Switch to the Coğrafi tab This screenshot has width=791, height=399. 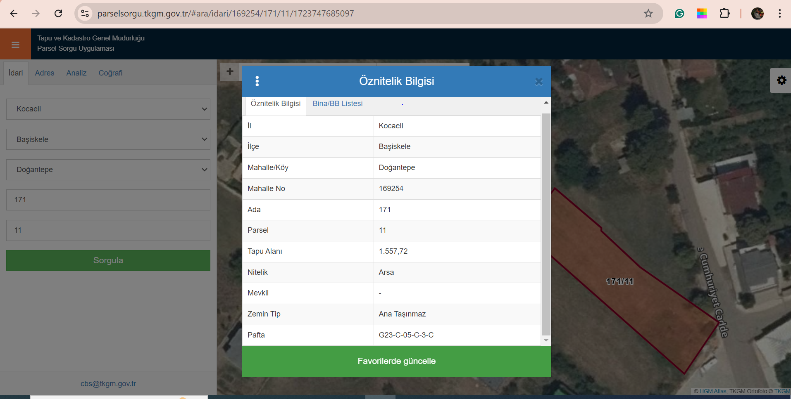click(110, 73)
